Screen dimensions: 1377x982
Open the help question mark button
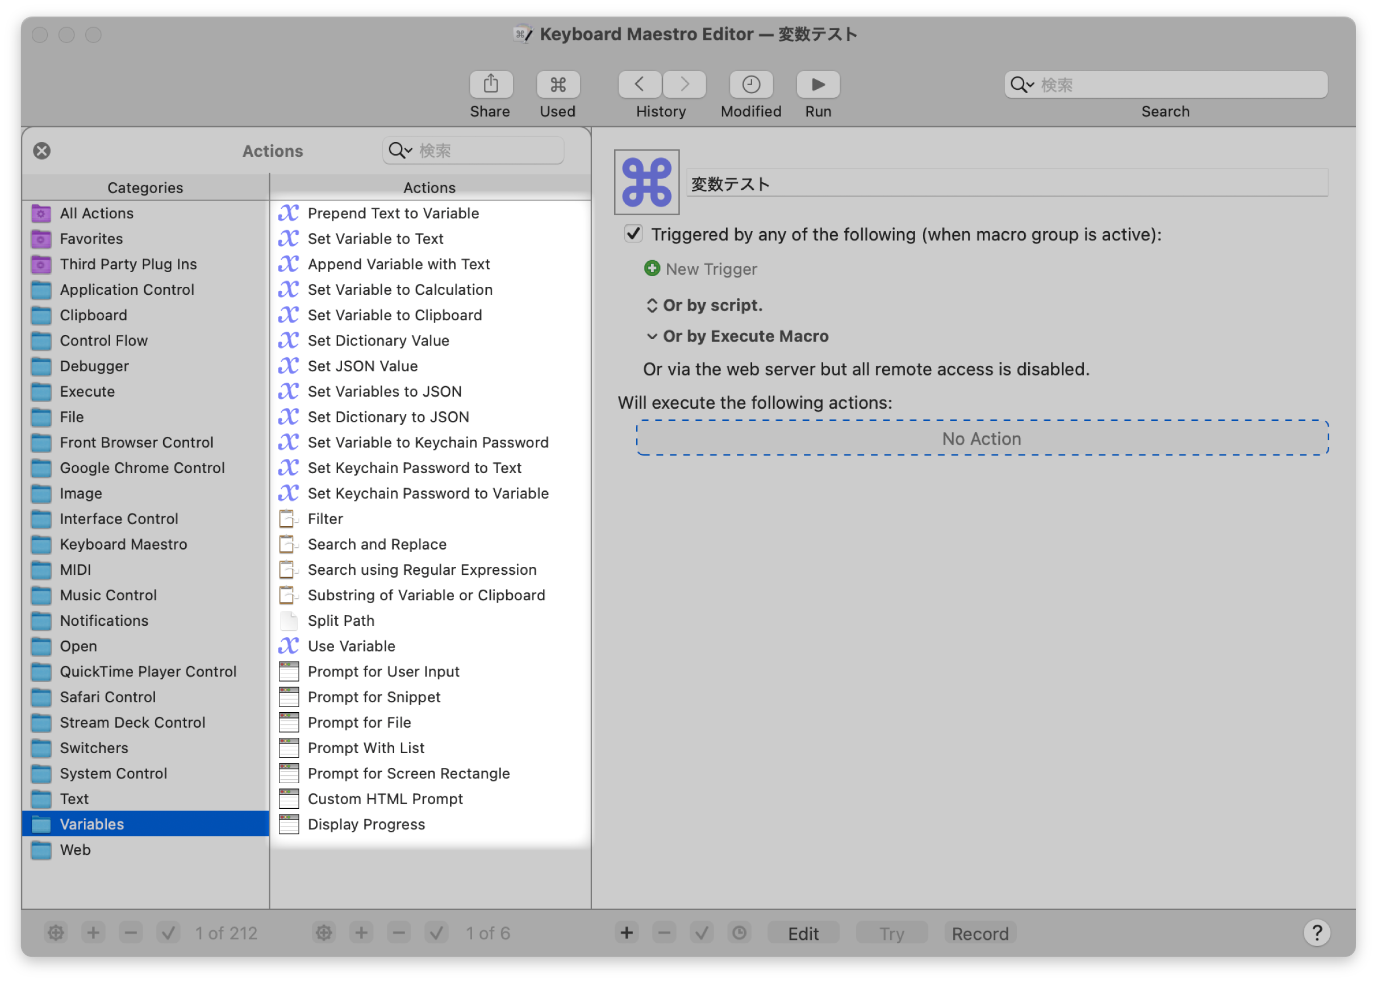(1317, 933)
